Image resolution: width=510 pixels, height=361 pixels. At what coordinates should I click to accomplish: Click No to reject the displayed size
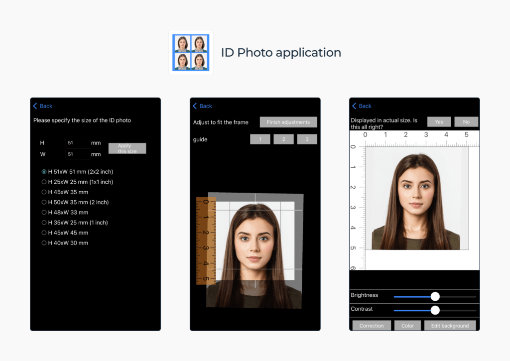click(x=466, y=121)
